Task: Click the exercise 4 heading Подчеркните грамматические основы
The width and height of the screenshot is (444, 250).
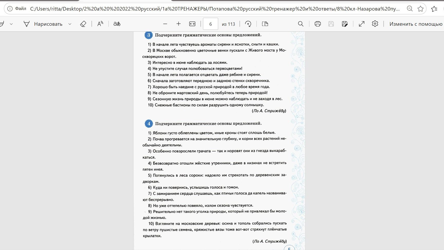Action: point(208,123)
